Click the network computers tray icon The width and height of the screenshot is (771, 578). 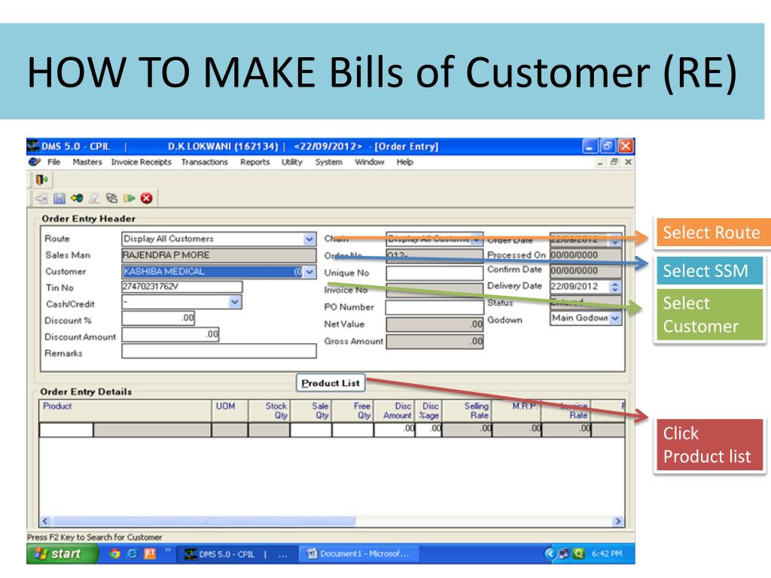[x=564, y=554]
